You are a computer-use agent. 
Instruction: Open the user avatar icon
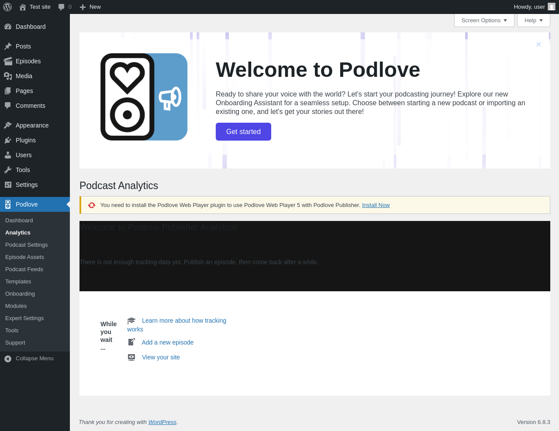click(552, 7)
